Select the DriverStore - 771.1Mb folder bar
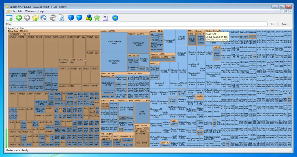This screenshot has height=157, width=297. click(54, 31)
